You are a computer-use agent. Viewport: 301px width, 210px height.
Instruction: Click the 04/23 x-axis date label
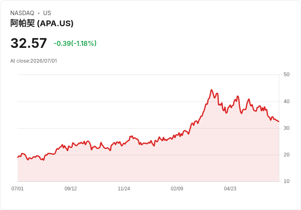(230, 189)
